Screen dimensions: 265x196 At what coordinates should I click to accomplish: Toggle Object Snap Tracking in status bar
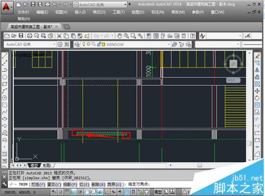coord(100,192)
